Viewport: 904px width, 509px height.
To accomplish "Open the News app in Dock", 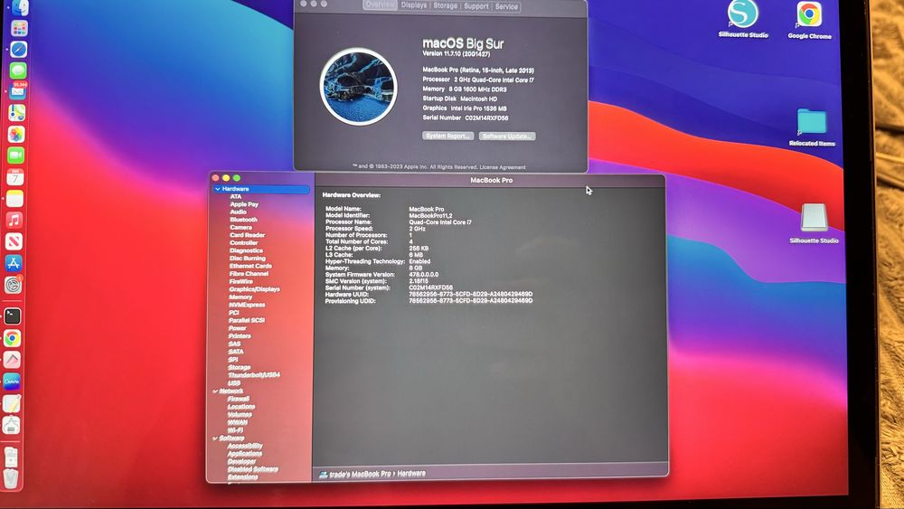I will click(14, 241).
